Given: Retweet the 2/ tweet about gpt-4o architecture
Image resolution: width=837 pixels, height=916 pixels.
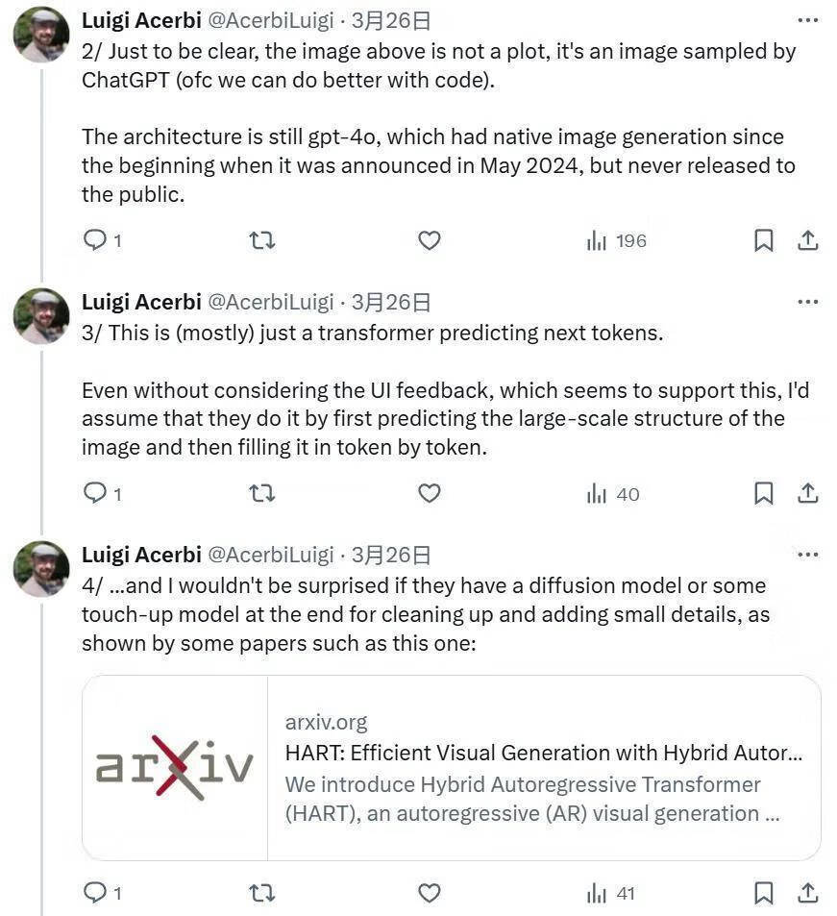Looking at the screenshot, I should point(261,240).
